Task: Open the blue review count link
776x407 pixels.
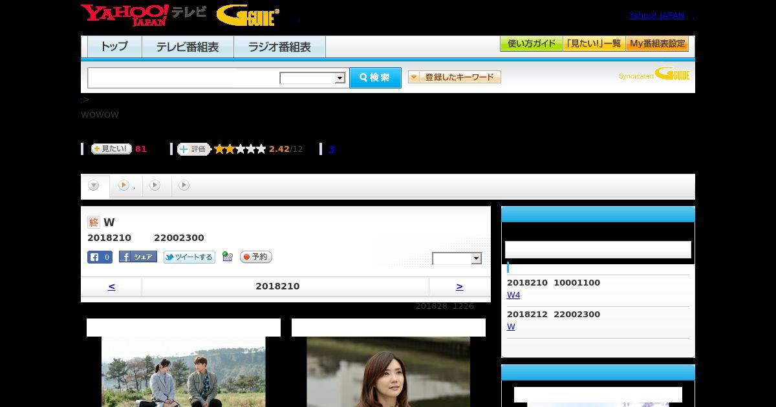Action: coord(332,149)
